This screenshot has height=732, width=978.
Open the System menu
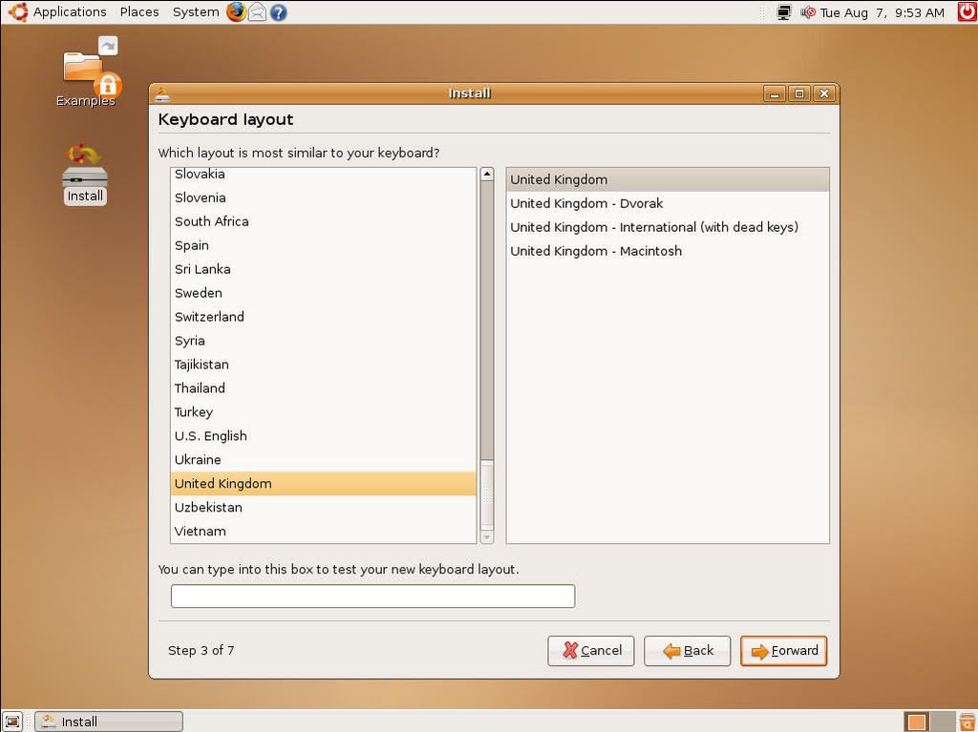[195, 11]
